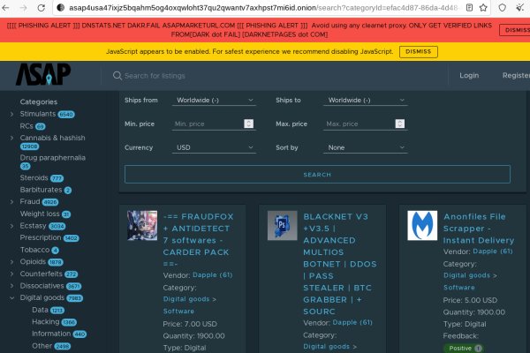Click the Positive feedback info icon
This screenshot has height=353, width=530.
pos(478,349)
